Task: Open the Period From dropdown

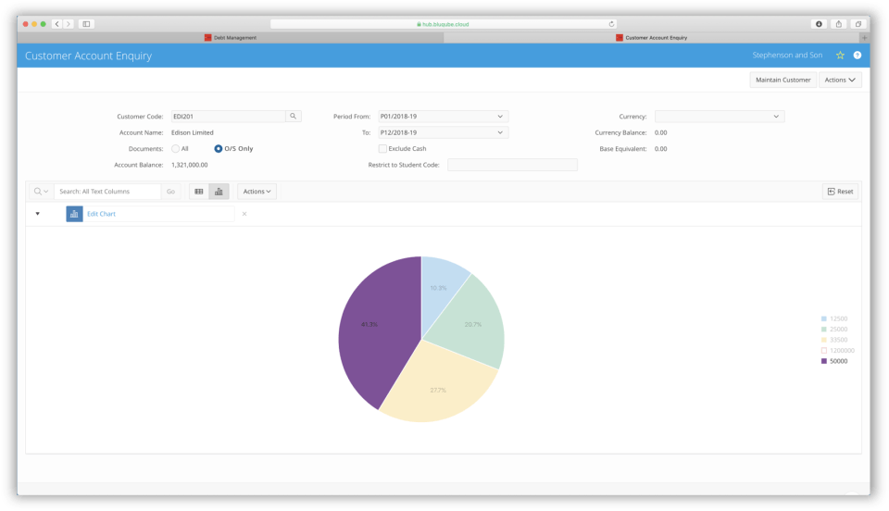Action: 444,116
